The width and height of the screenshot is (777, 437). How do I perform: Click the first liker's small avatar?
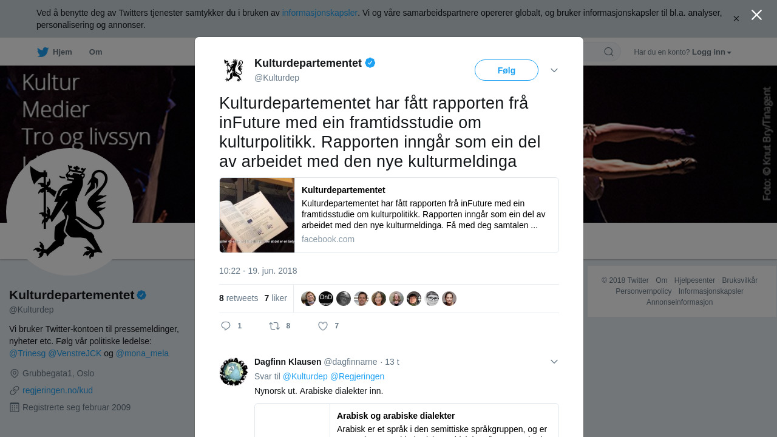(308, 299)
